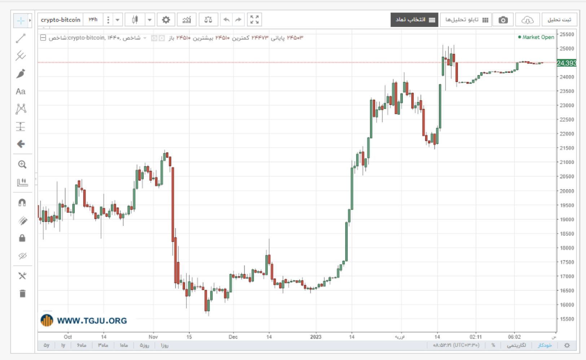Open time interval dropdown arrow
Screen dimensions: 586x360
(x=117, y=20)
